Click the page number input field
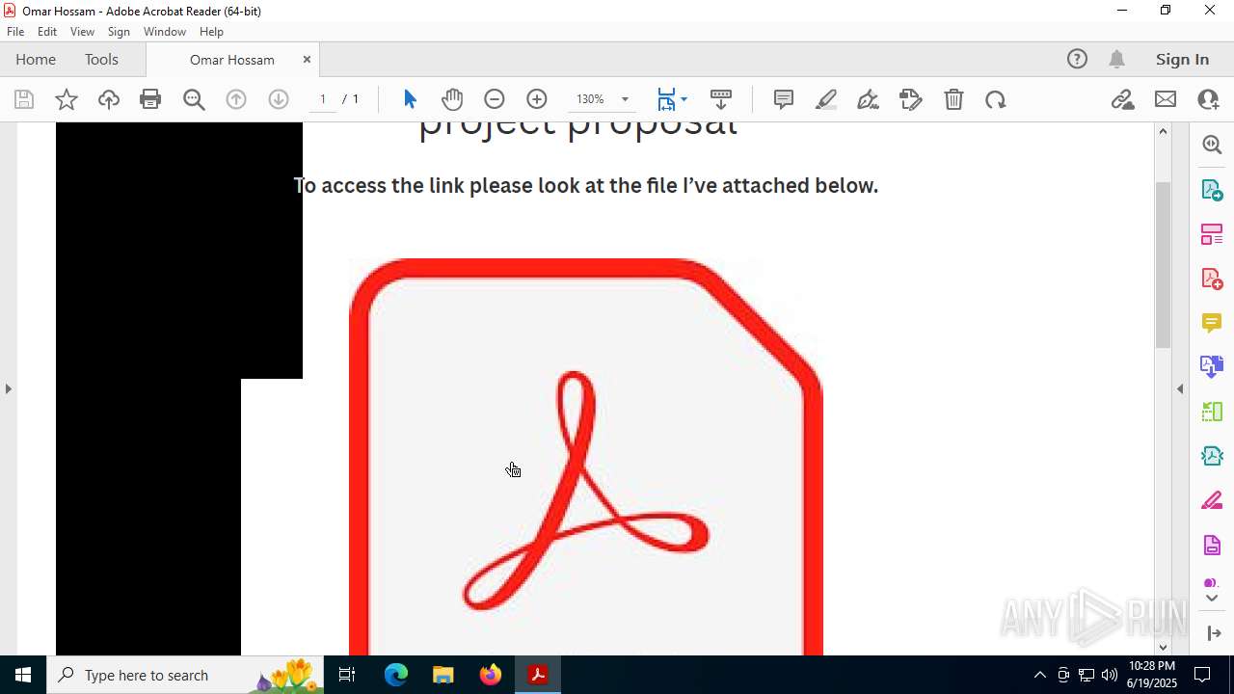Image resolution: width=1234 pixels, height=694 pixels. (x=323, y=99)
